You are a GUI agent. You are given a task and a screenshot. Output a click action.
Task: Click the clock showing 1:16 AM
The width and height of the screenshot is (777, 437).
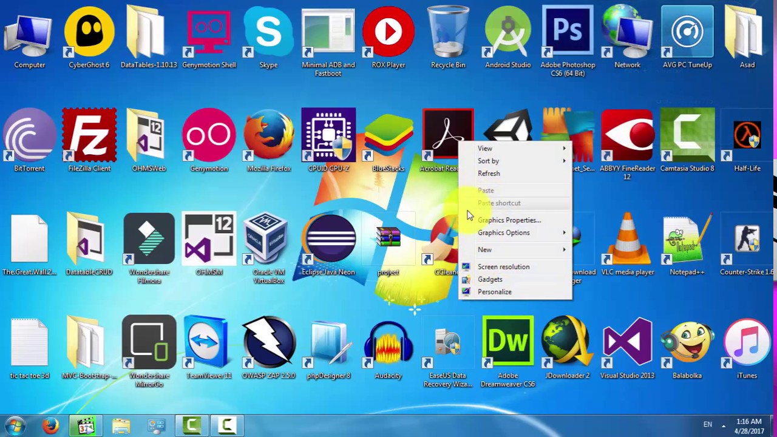point(748,424)
